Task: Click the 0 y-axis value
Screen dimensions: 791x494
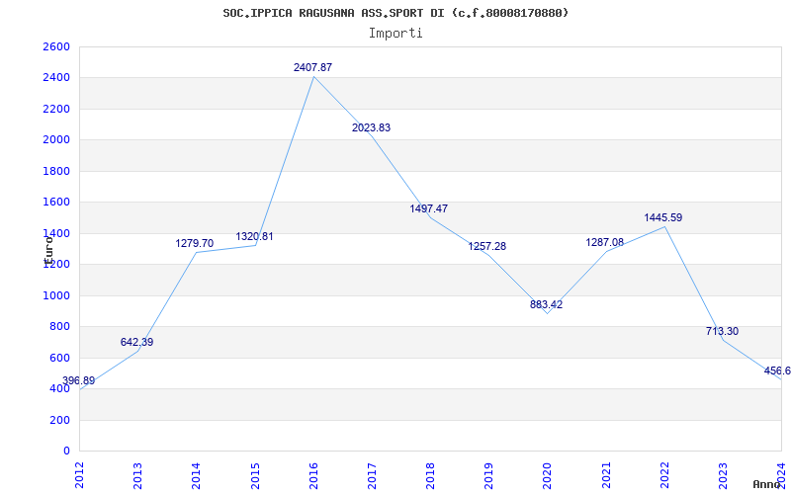Action: [x=66, y=452]
